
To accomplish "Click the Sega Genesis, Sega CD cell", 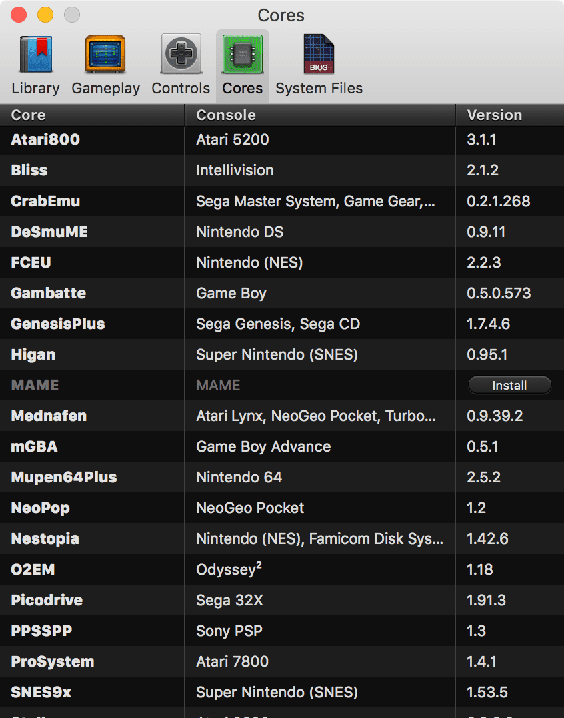I will pos(278,324).
